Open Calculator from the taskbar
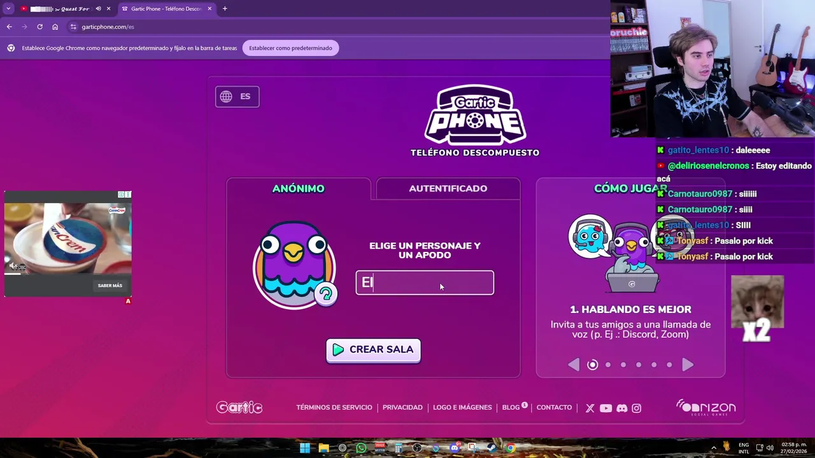This screenshot has width=815, height=458. (399, 448)
